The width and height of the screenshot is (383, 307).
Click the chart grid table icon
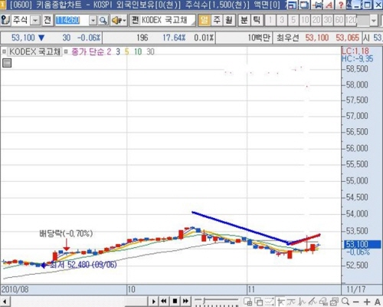(7, 63)
